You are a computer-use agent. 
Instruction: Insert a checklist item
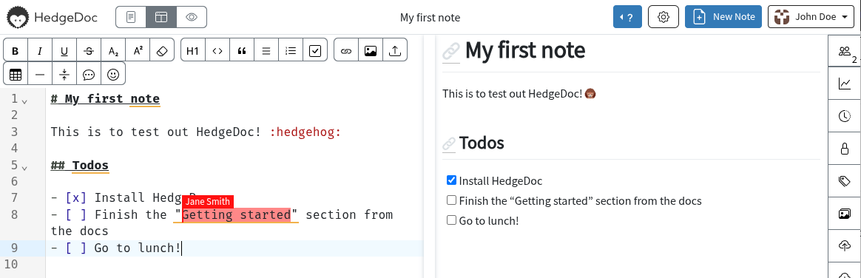point(315,51)
